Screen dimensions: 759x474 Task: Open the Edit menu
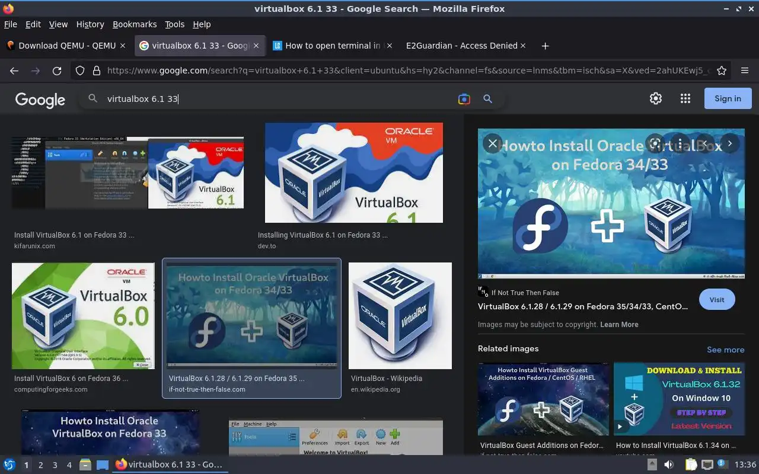coord(33,24)
